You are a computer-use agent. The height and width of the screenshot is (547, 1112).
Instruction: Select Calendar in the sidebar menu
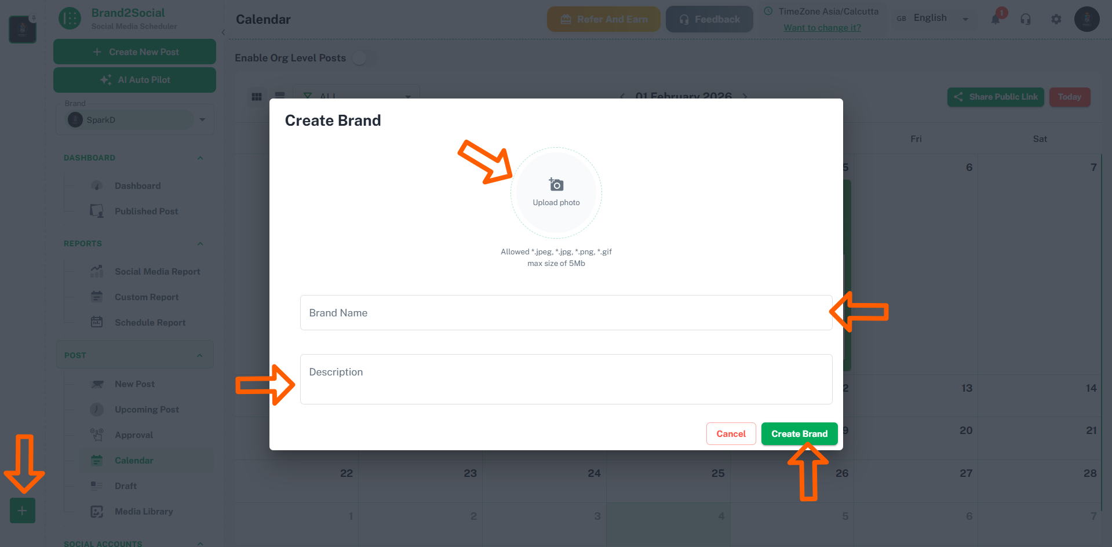(x=134, y=460)
